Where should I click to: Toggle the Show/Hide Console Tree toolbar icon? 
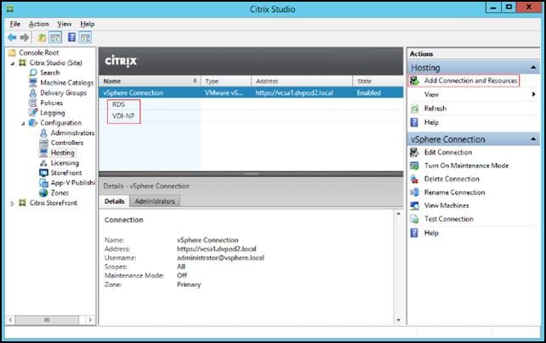[x=55, y=37]
